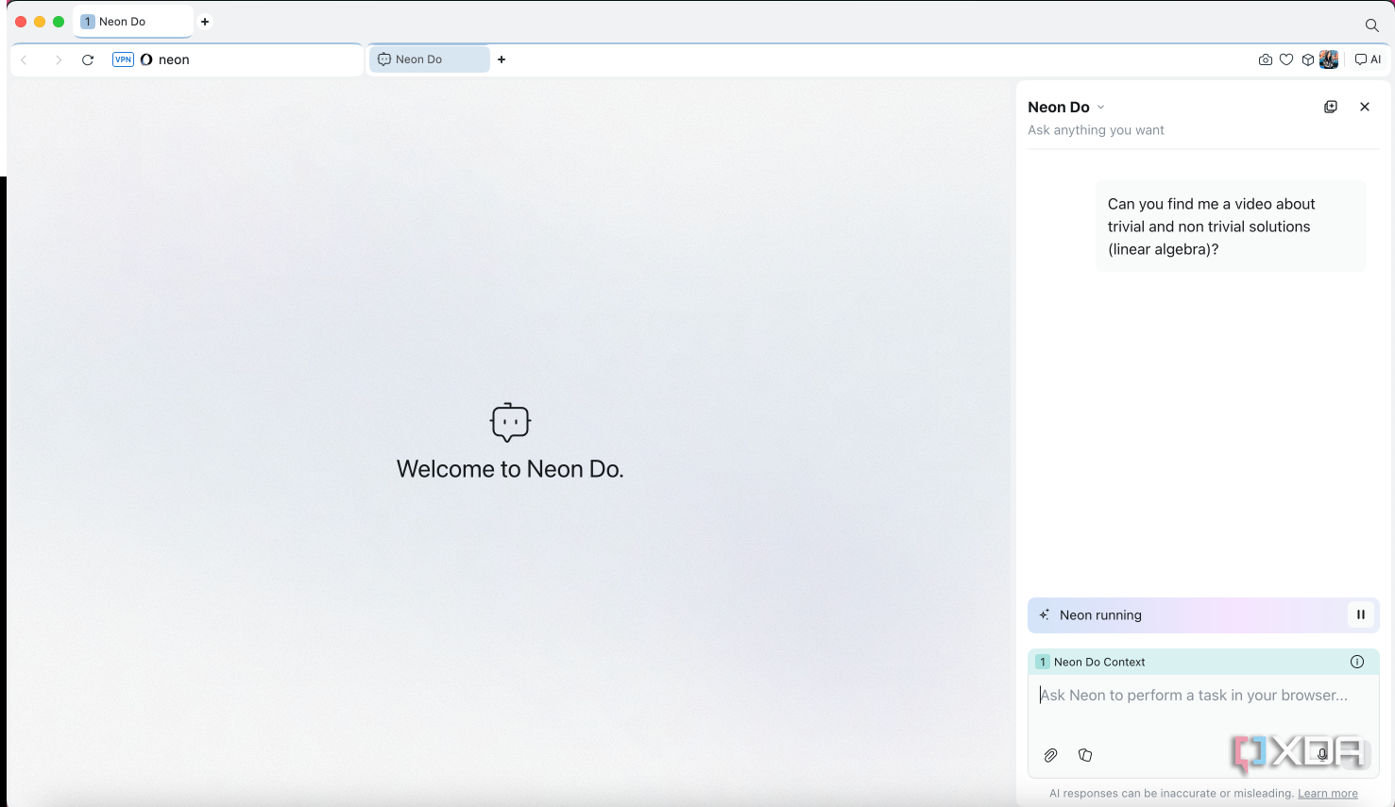Click the 'Ask anything you want' subtitle

[1096, 130]
